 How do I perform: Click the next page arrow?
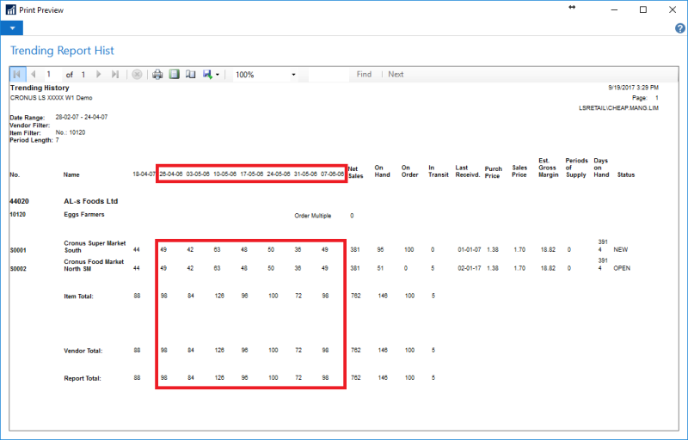pos(100,75)
